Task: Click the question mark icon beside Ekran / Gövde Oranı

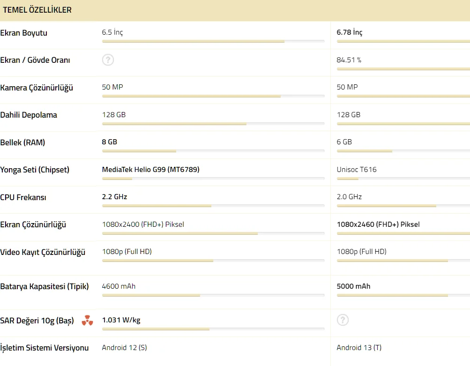Action: (108, 60)
